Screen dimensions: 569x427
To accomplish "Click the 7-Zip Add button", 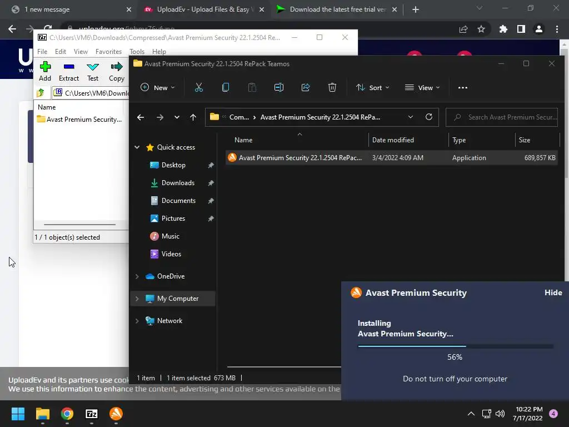I will [45, 71].
